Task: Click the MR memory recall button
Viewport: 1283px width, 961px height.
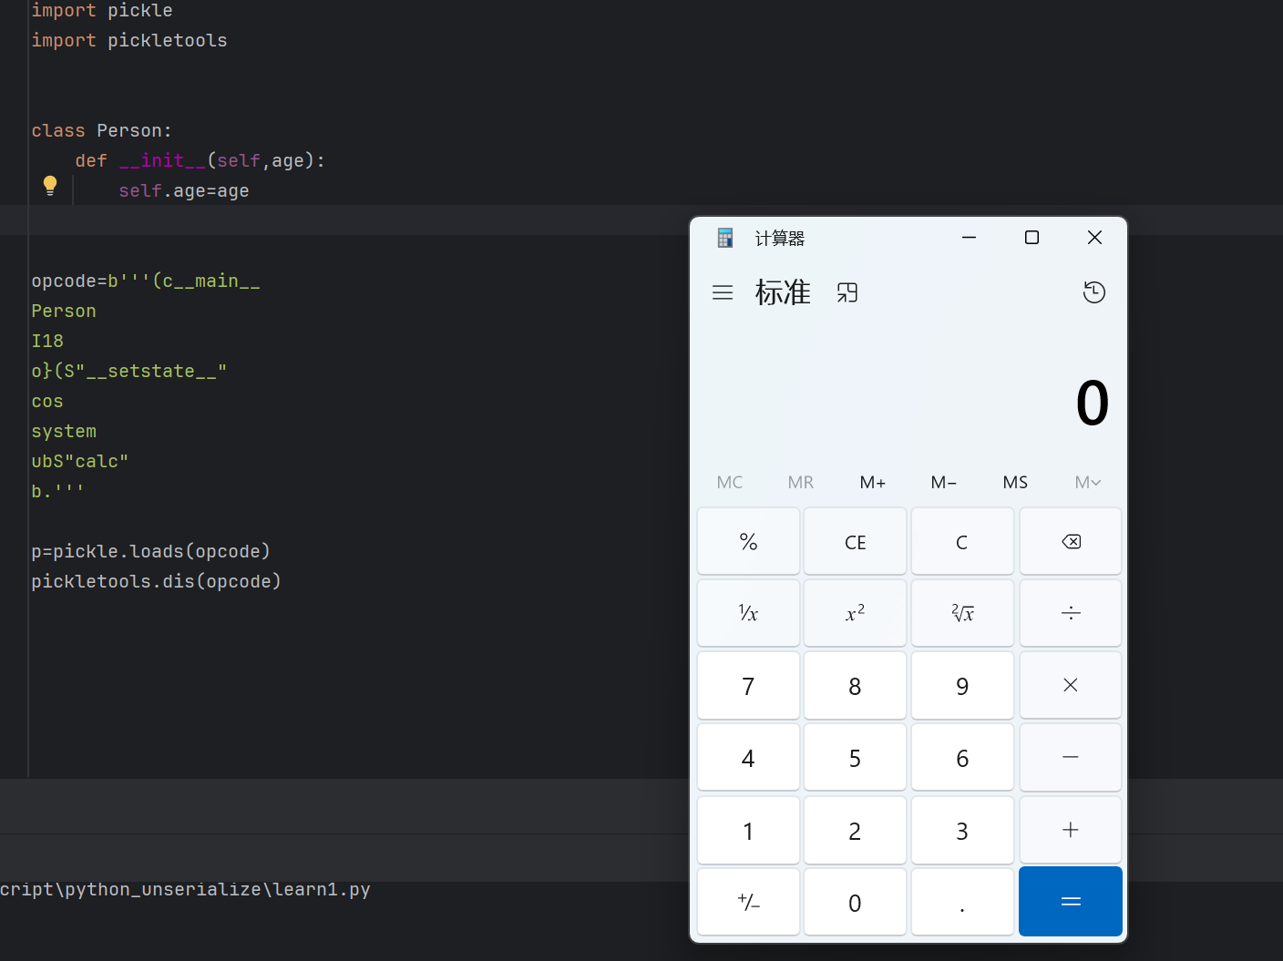Action: (801, 482)
